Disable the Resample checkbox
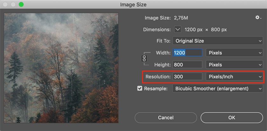This screenshot has width=267, height=131. click(140, 89)
